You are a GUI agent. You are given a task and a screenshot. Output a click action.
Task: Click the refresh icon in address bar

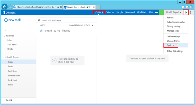pos(61,7)
